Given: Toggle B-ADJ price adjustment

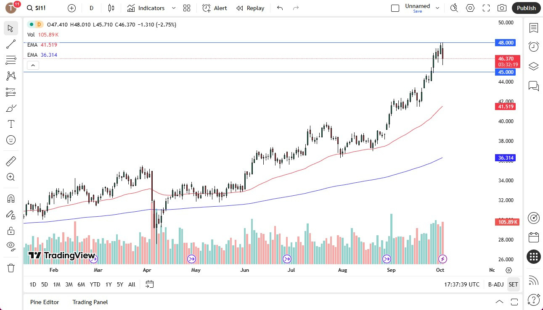Looking at the screenshot, I should 495,284.
